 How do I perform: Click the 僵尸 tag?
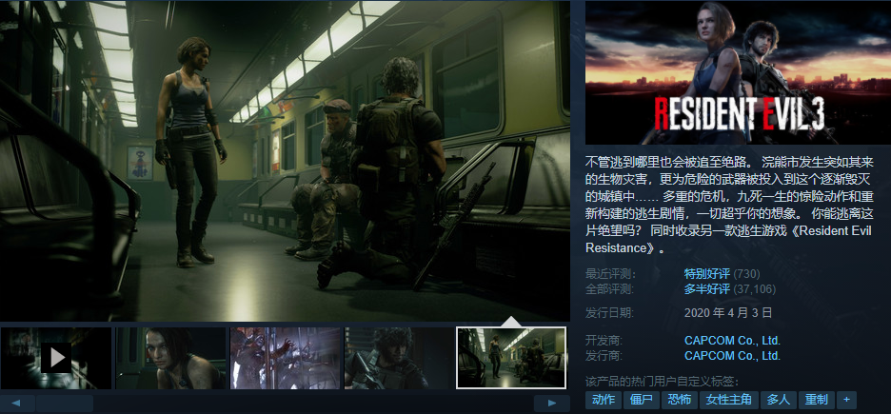(x=641, y=400)
